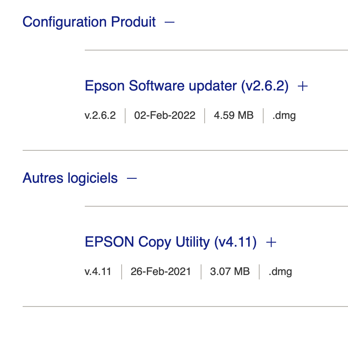Open EPSON Copy Utility (v4.11) link

[170, 242]
